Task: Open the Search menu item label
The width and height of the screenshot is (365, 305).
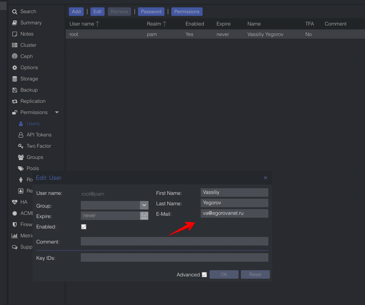Action: pyautogui.click(x=28, y=11)
